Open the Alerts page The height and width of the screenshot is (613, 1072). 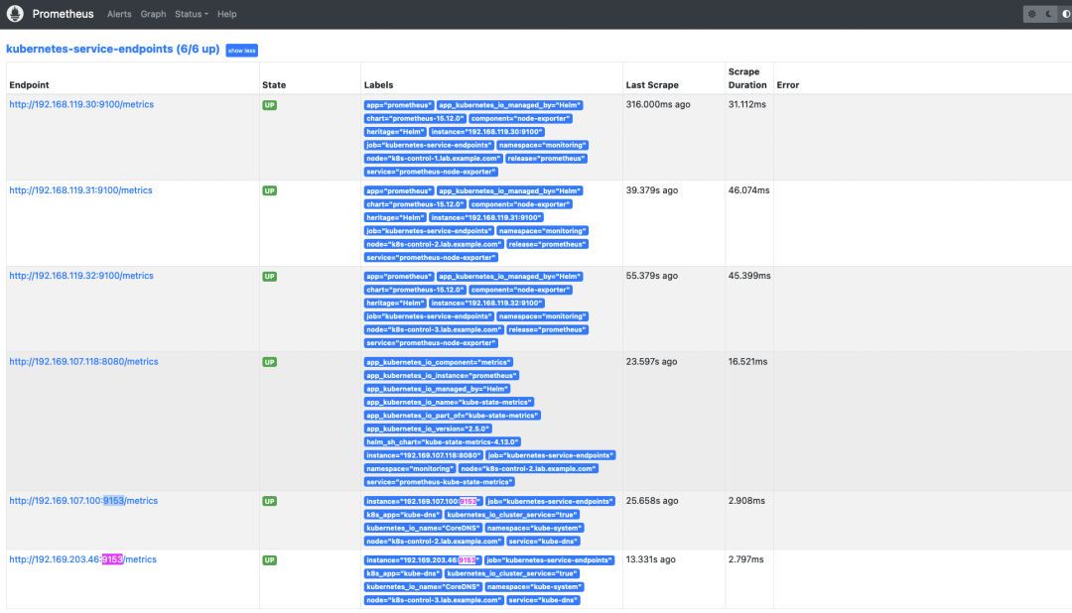119,14
